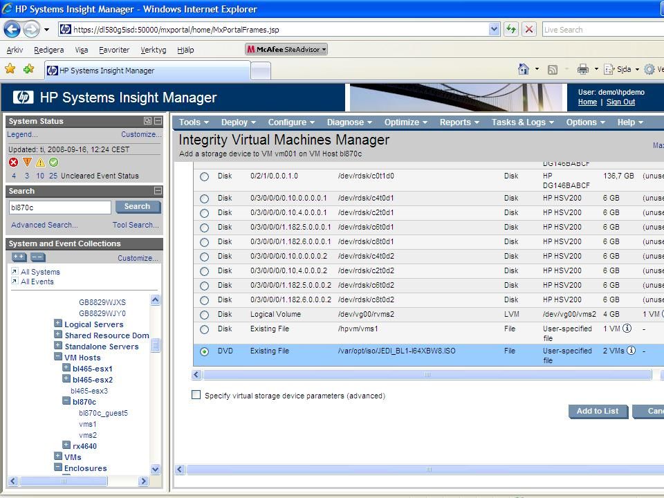The width and height of the screenshot is (664, 498).
Task: Click the All Events arrow icon
Action: pyautogui.click(x=15, y=281)
